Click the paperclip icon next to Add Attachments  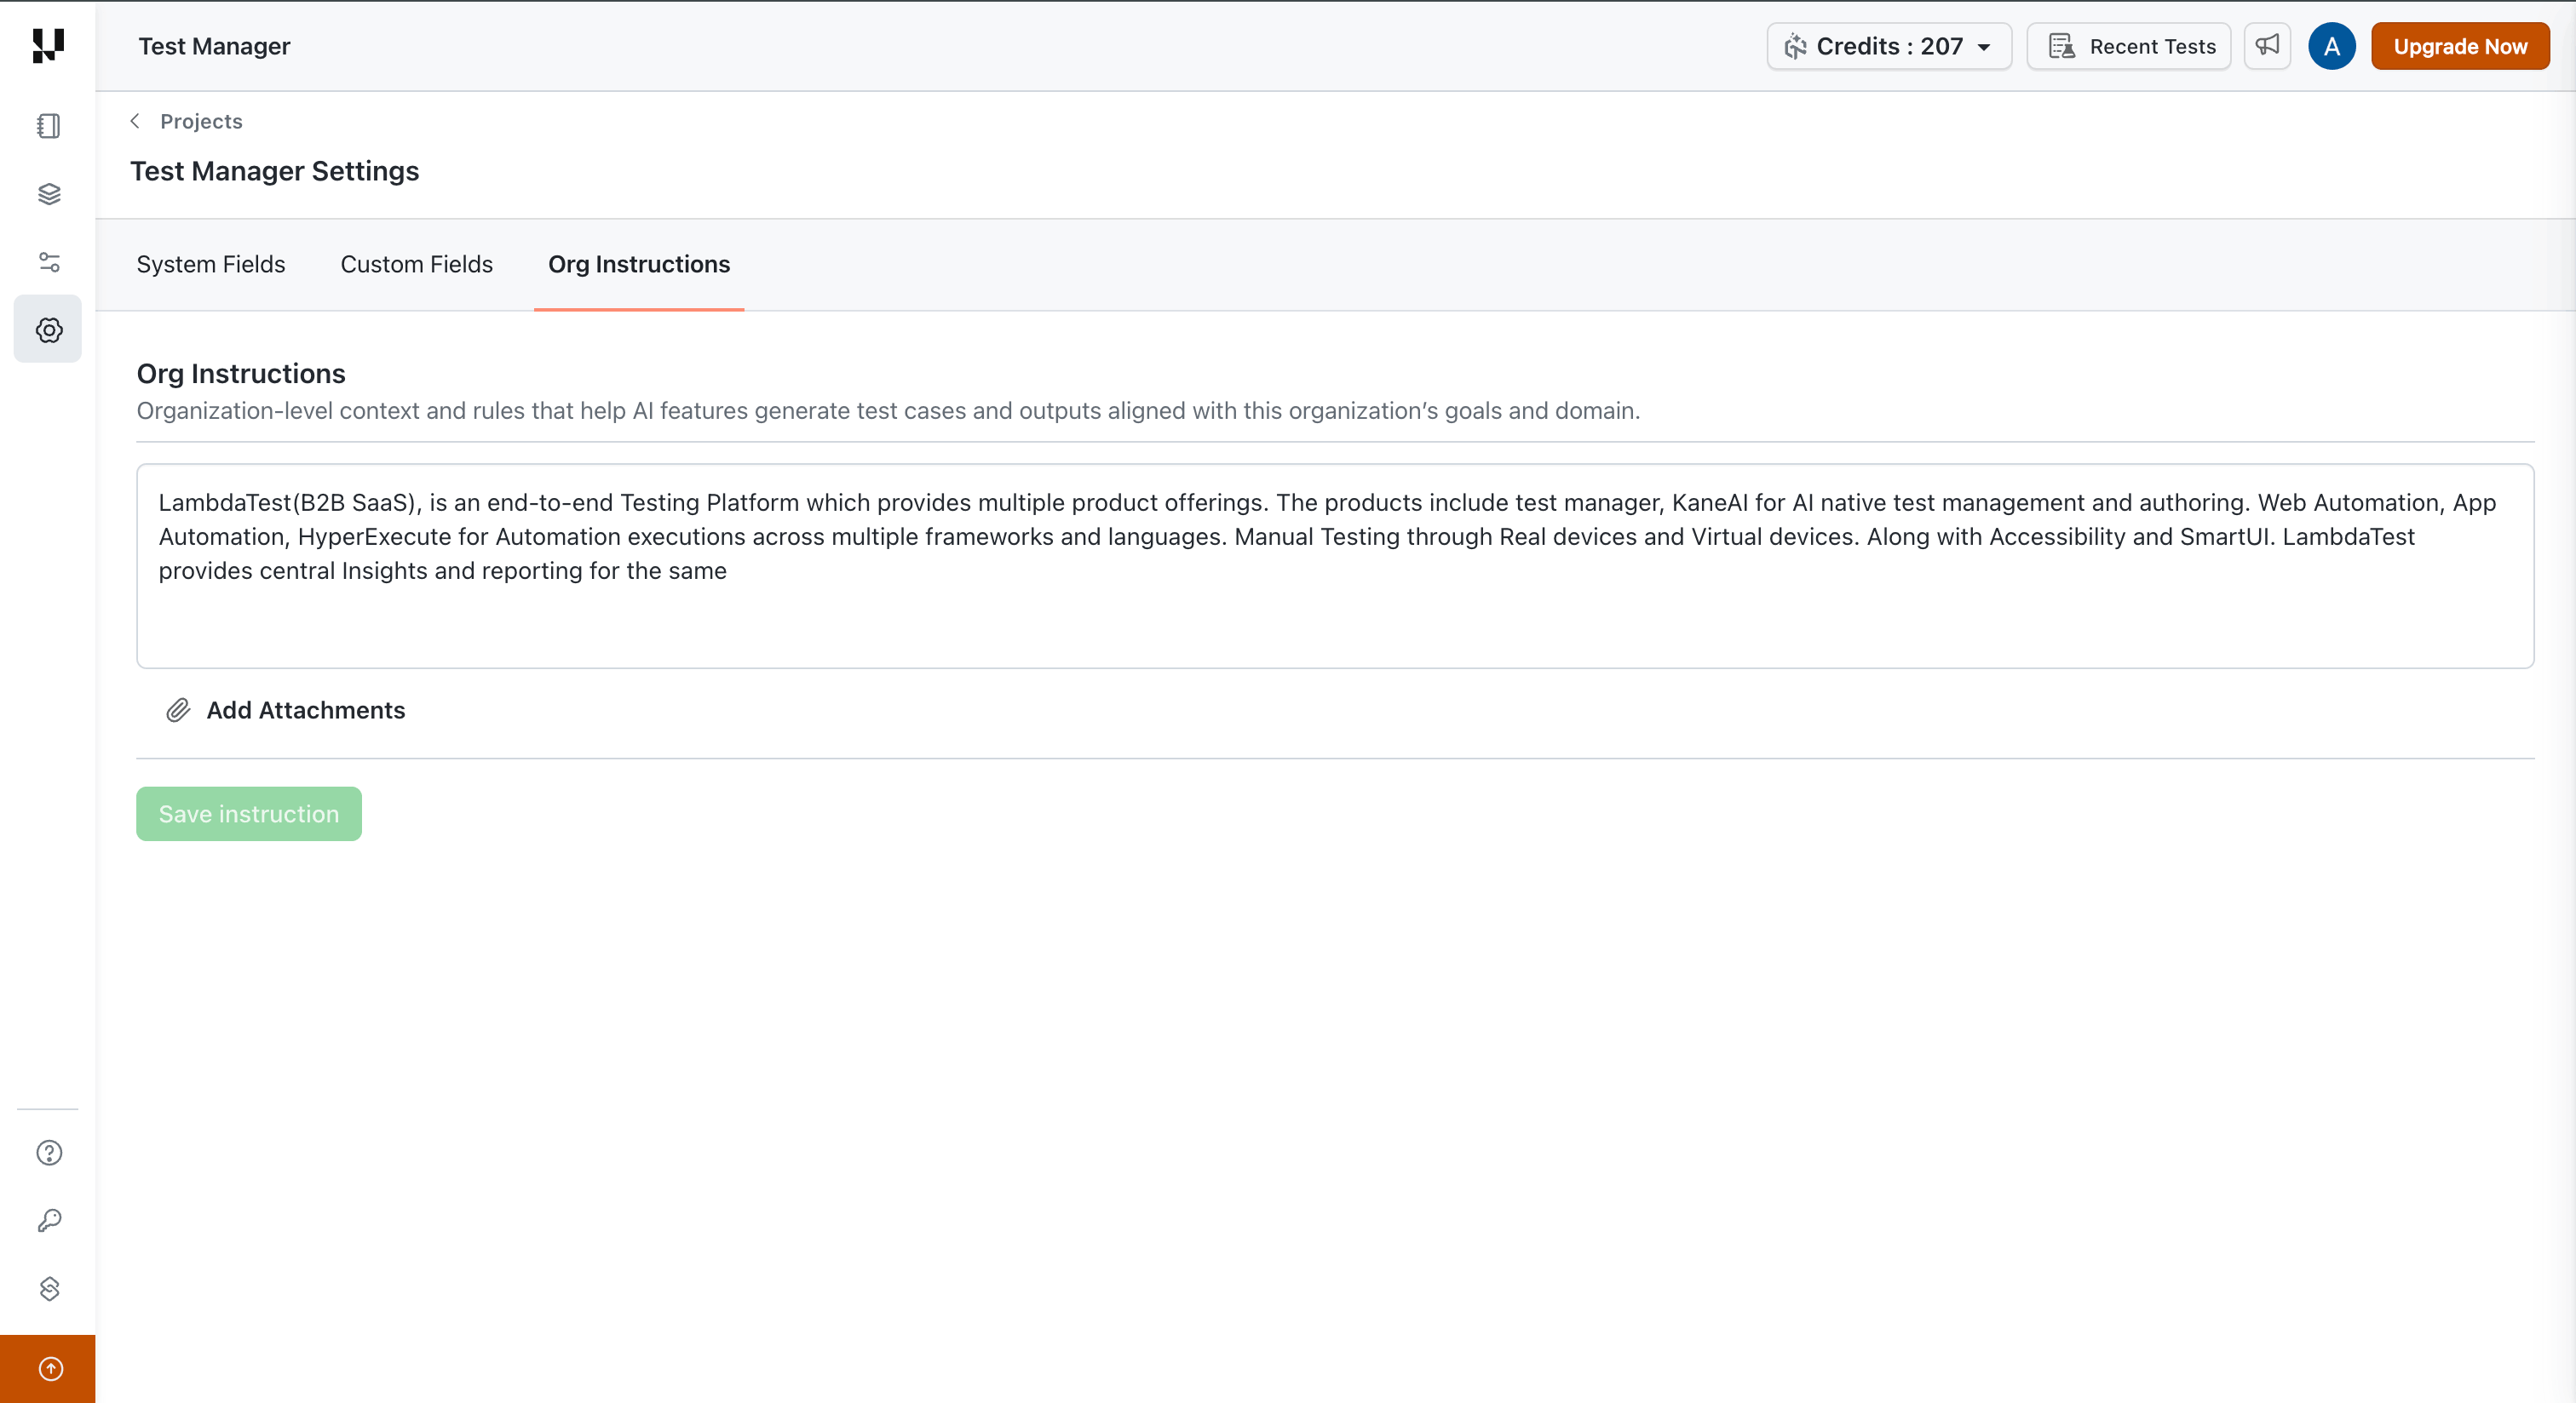click(178, 711)
